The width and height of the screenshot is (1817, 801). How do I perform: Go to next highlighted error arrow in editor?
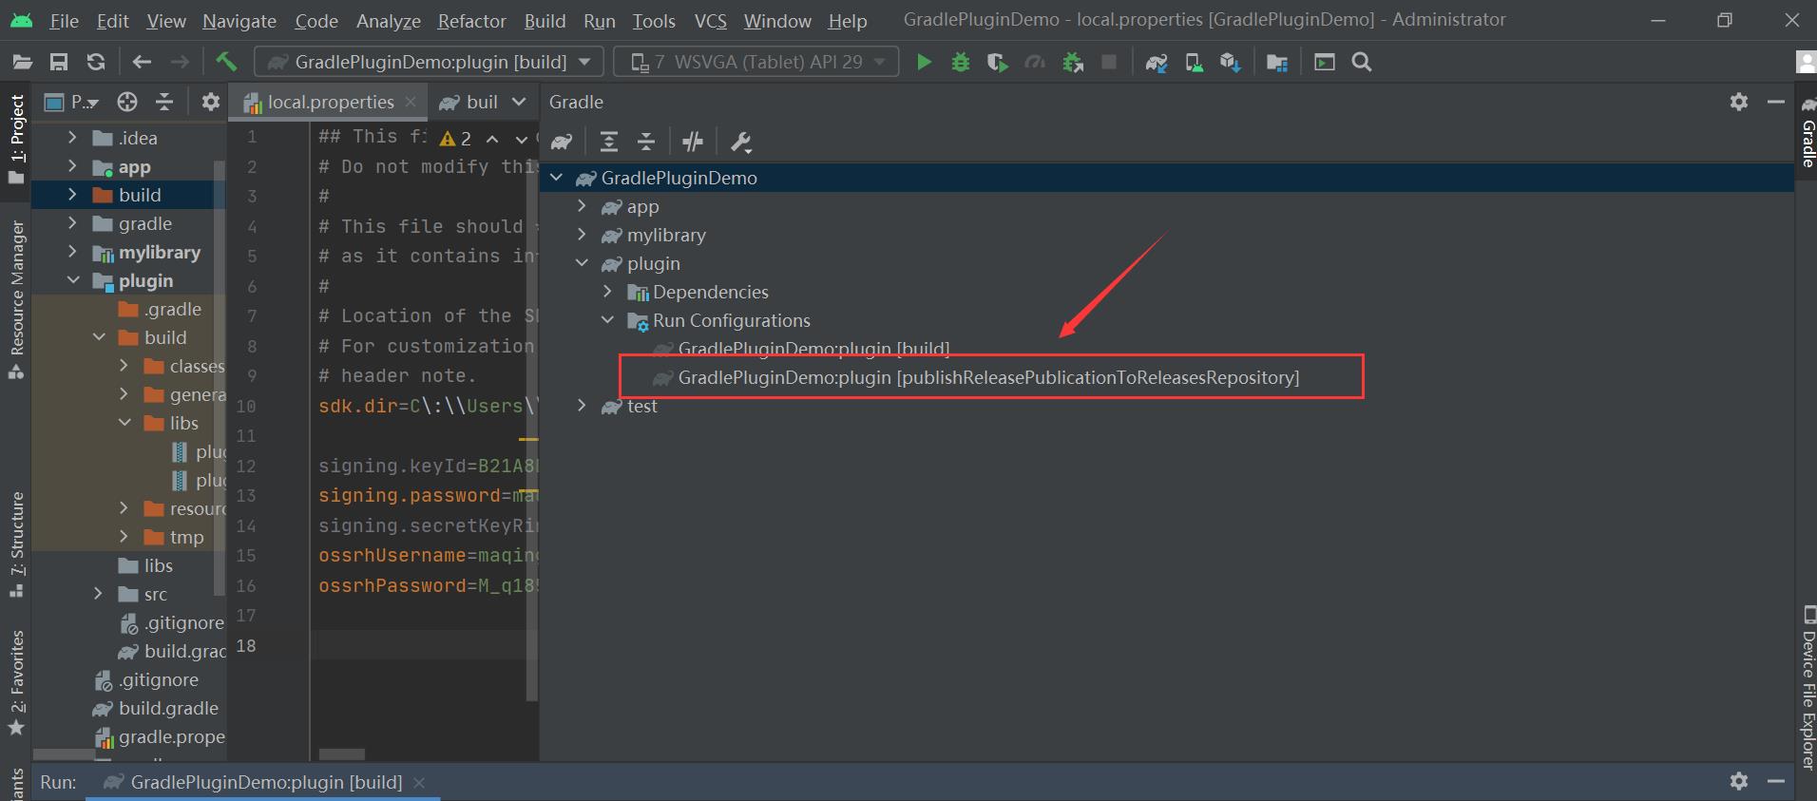(521, 139)
